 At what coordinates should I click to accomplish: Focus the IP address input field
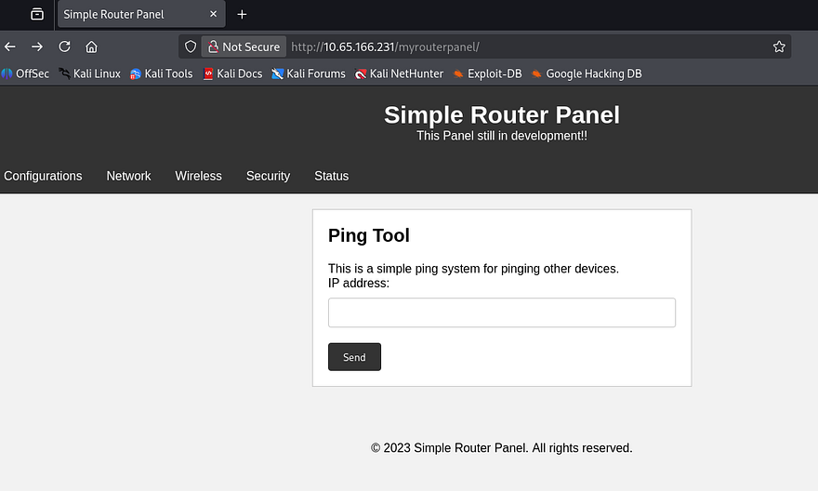(x=501, y=312)
